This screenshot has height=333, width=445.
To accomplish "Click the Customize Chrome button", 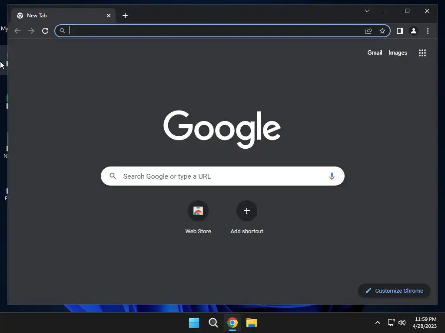I will [x=394, y=291].
